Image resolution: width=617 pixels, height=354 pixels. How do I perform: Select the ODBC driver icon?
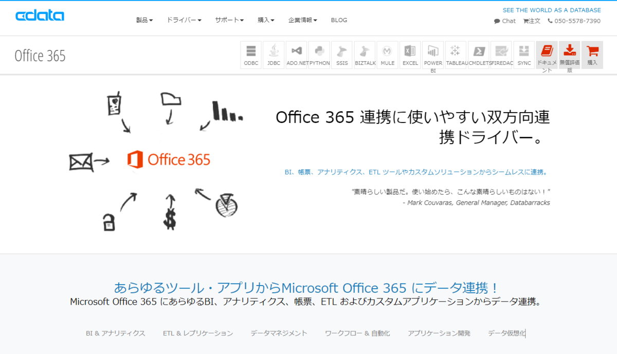[x=251, y=54]
